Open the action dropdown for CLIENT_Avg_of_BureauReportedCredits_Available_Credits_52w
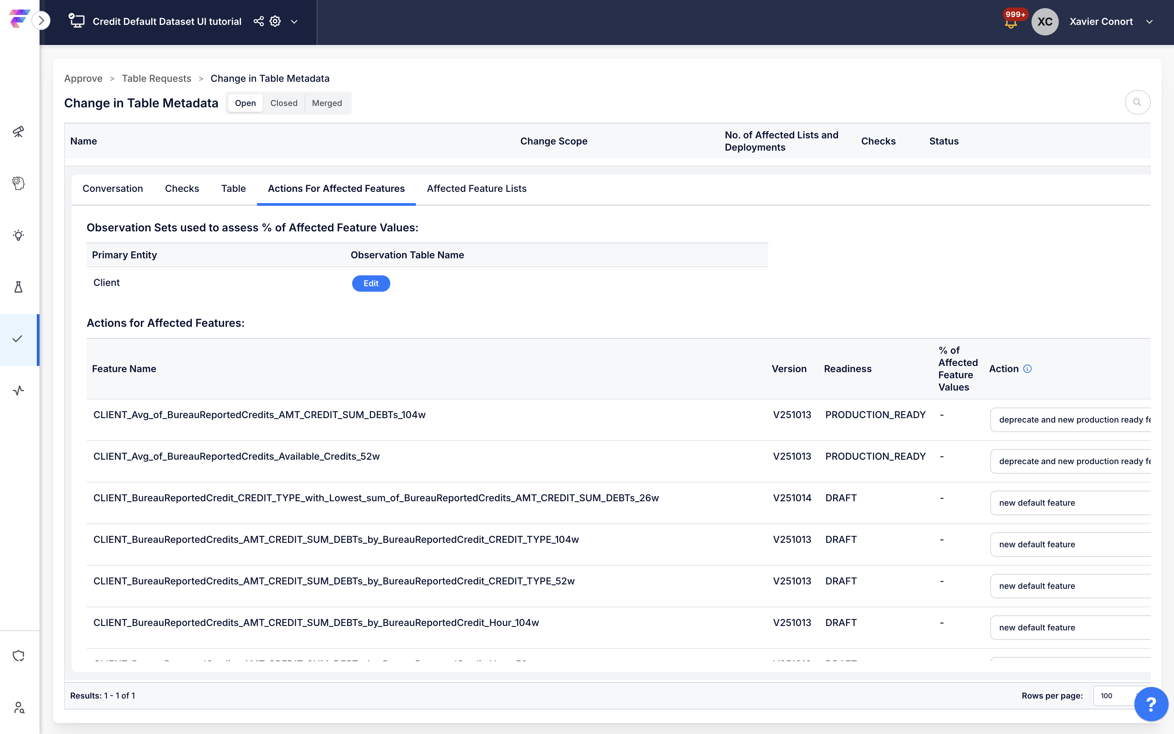The width and height of the screenshot is (1174, 734). click(x=1071, y=461)
